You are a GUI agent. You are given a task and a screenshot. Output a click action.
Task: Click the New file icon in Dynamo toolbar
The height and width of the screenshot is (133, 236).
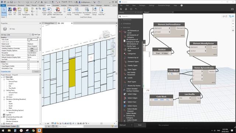pos(121,9)
